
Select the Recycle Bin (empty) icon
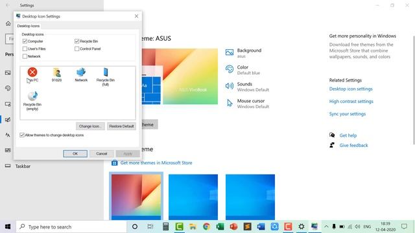point(32,101)
